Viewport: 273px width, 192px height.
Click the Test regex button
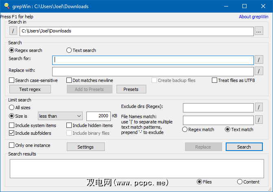30,89
